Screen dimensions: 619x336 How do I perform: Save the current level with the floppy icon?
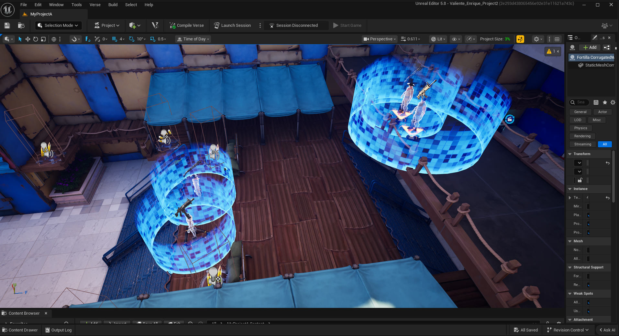pos(7,26)
